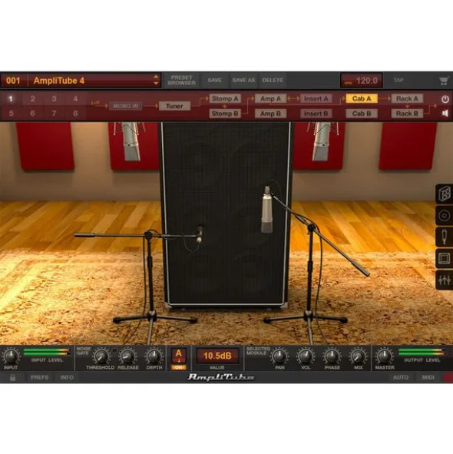The image size is (453, 454).
Task: Open the Insert A module
Action: coord(316,98)
